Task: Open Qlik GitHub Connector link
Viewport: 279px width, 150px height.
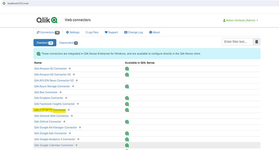Action: (x=48, y=122)
